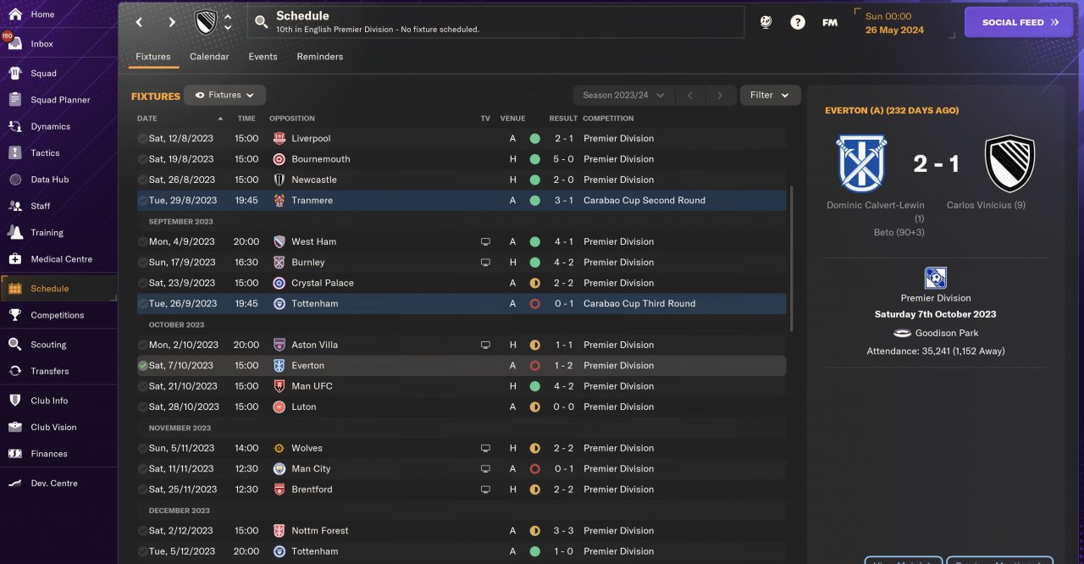The width and height of the screenshot is (1084, 564).
Task: Open the Tactics sidebar icon
Action: (14, 153)
